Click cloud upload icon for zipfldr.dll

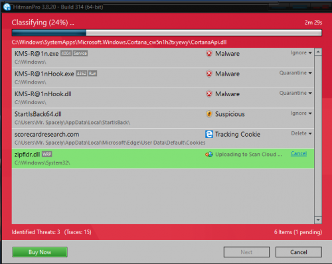(209, 155)
